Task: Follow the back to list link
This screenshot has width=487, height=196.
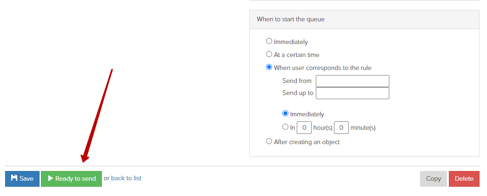Action: [x=126, y=178]
